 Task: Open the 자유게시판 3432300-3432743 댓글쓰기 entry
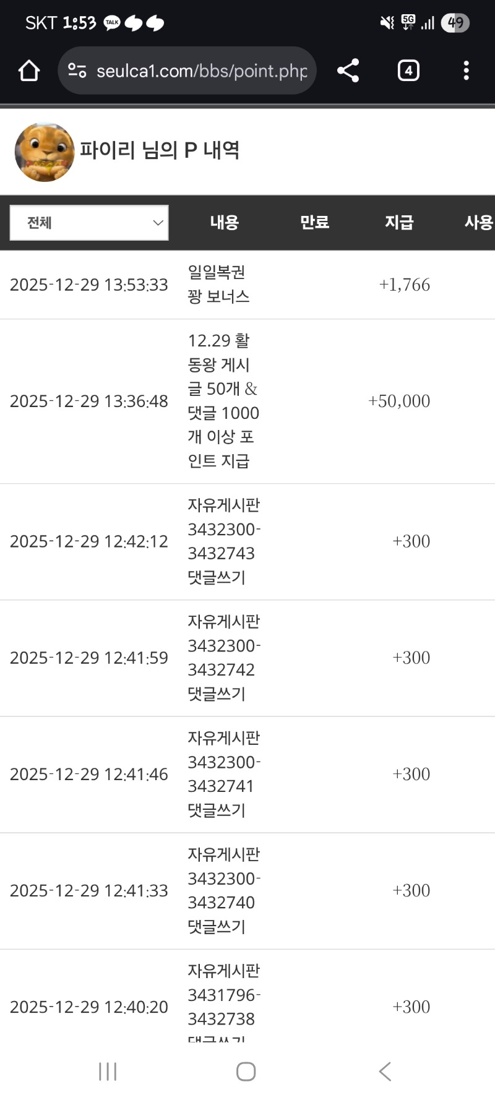[x=223, y=541]
